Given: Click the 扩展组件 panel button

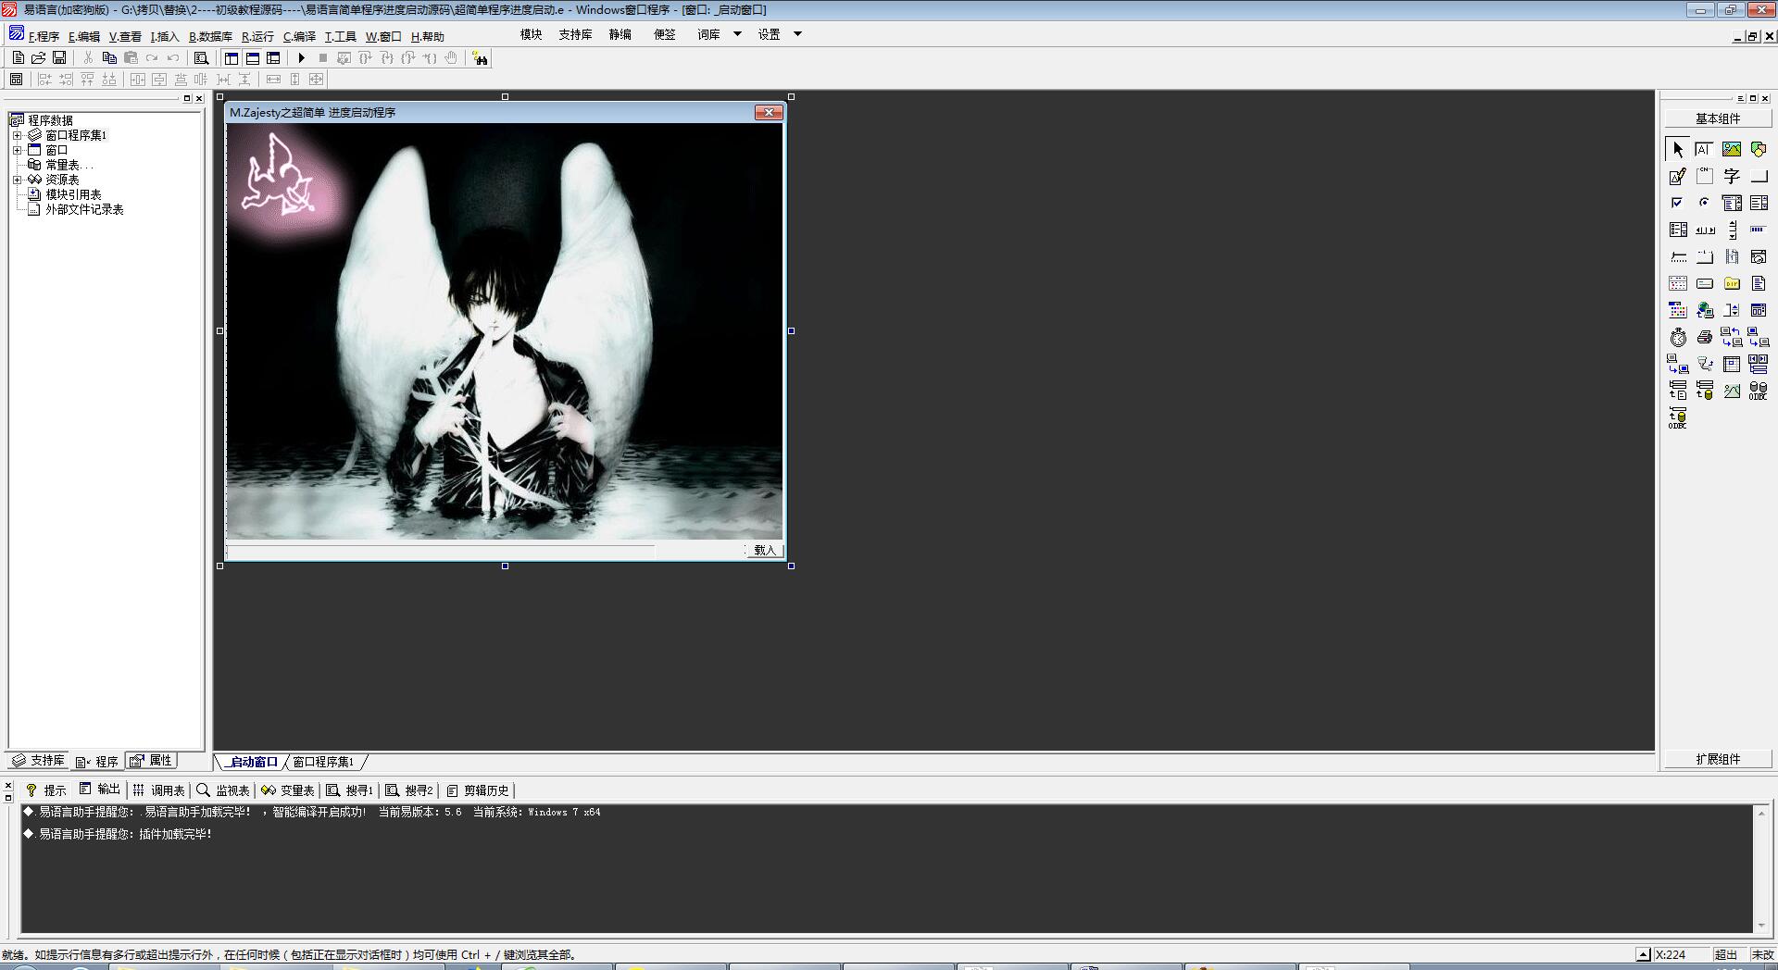Looking at the screenshot, I should (1718, 759).
